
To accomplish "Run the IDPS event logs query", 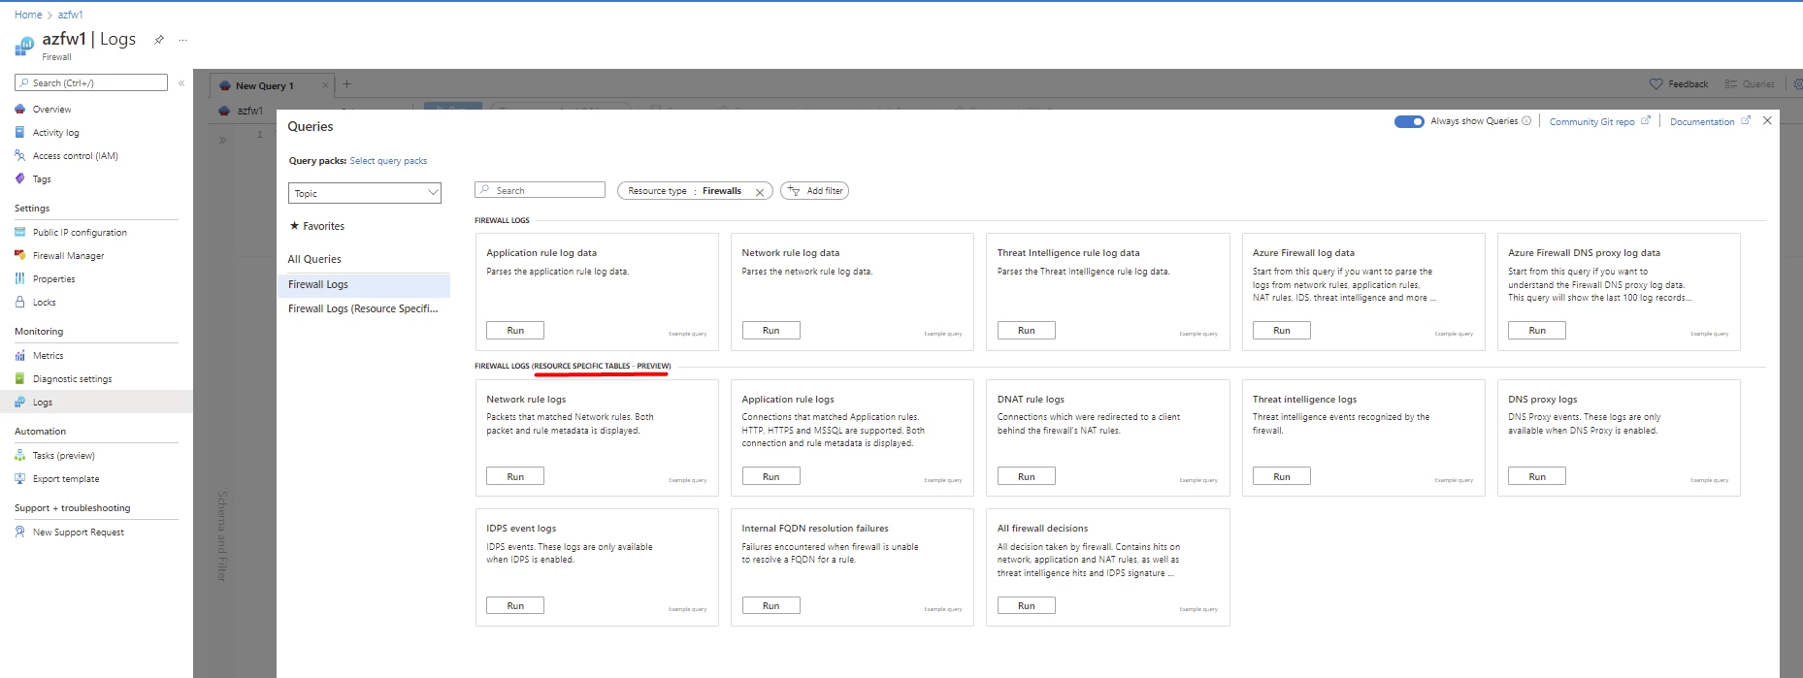I will click(x=515, y=605).
